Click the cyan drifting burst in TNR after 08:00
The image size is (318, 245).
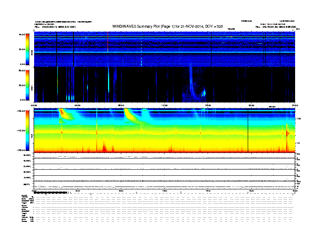(134, 116)
